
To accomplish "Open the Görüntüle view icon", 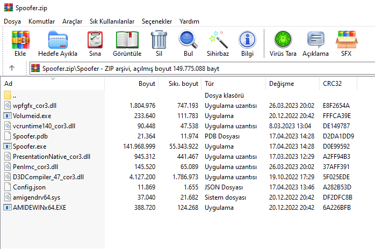I will [127, 40].
